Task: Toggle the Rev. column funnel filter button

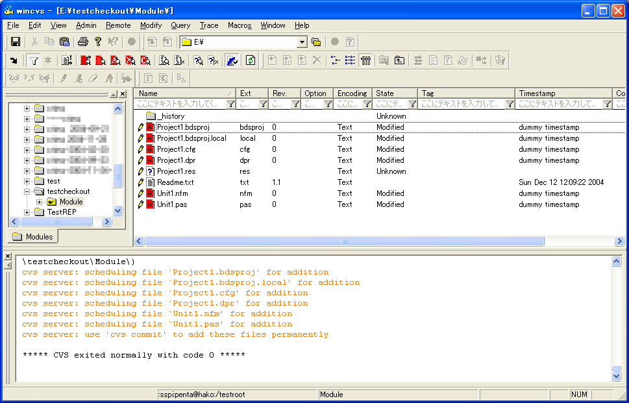Action: (x=295, y=104)
